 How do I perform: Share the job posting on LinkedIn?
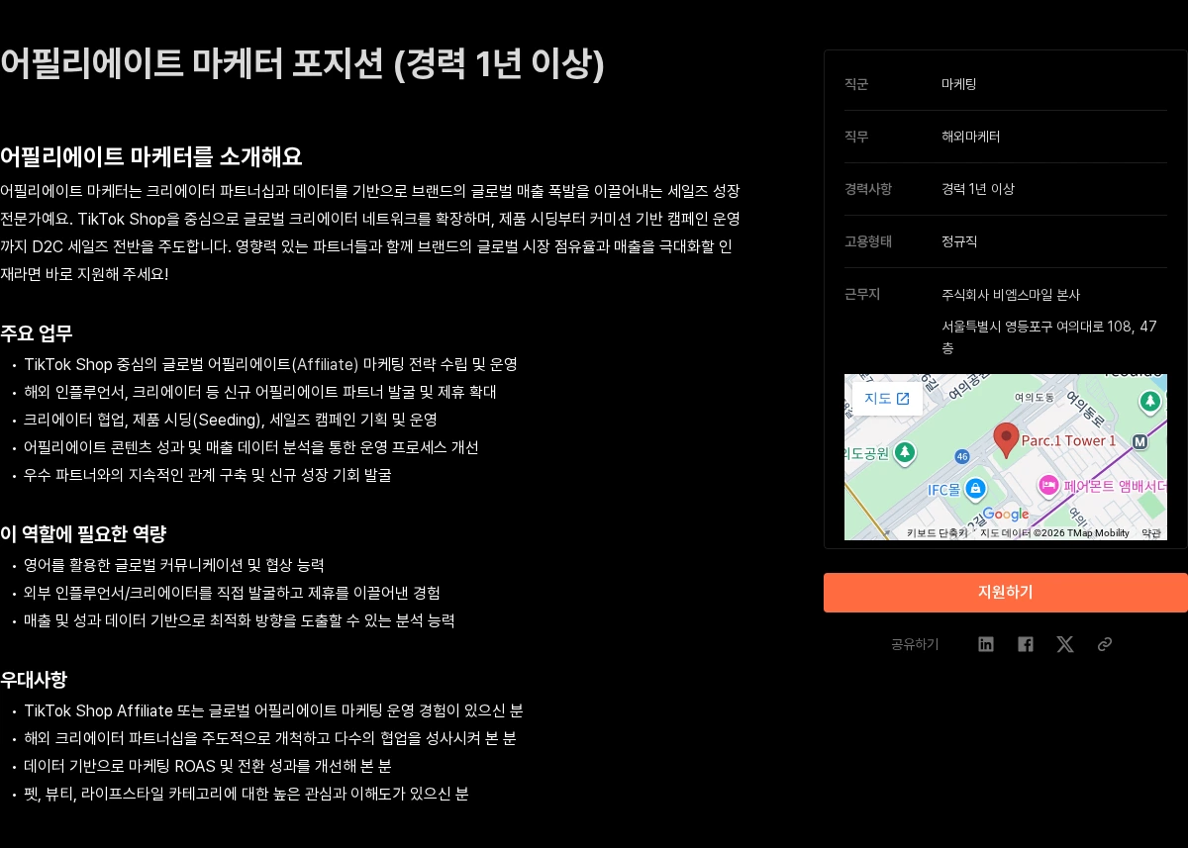pos(986,644)
